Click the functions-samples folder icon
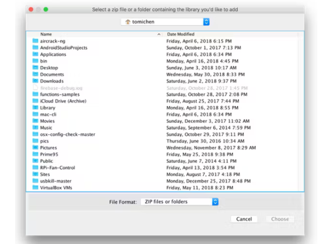 35,94
